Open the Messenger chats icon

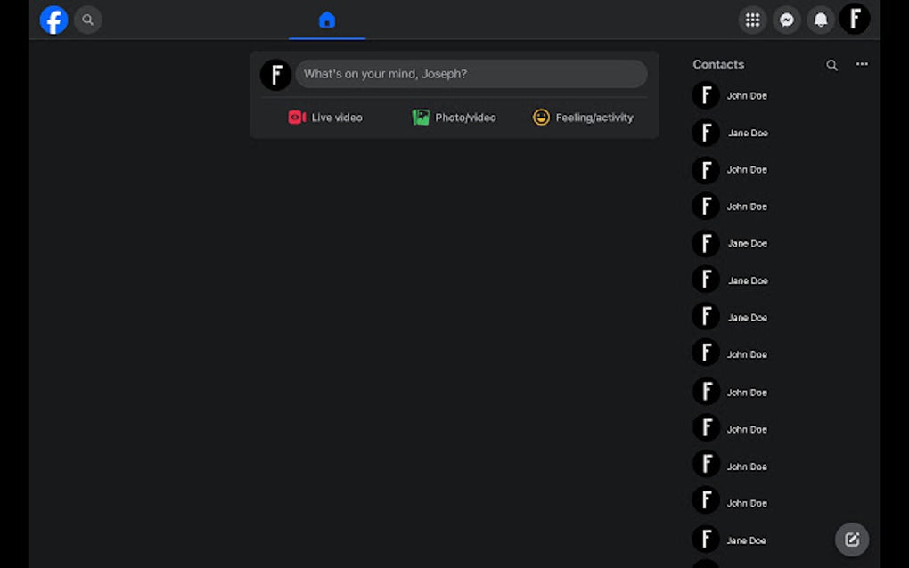click(787, 20)
